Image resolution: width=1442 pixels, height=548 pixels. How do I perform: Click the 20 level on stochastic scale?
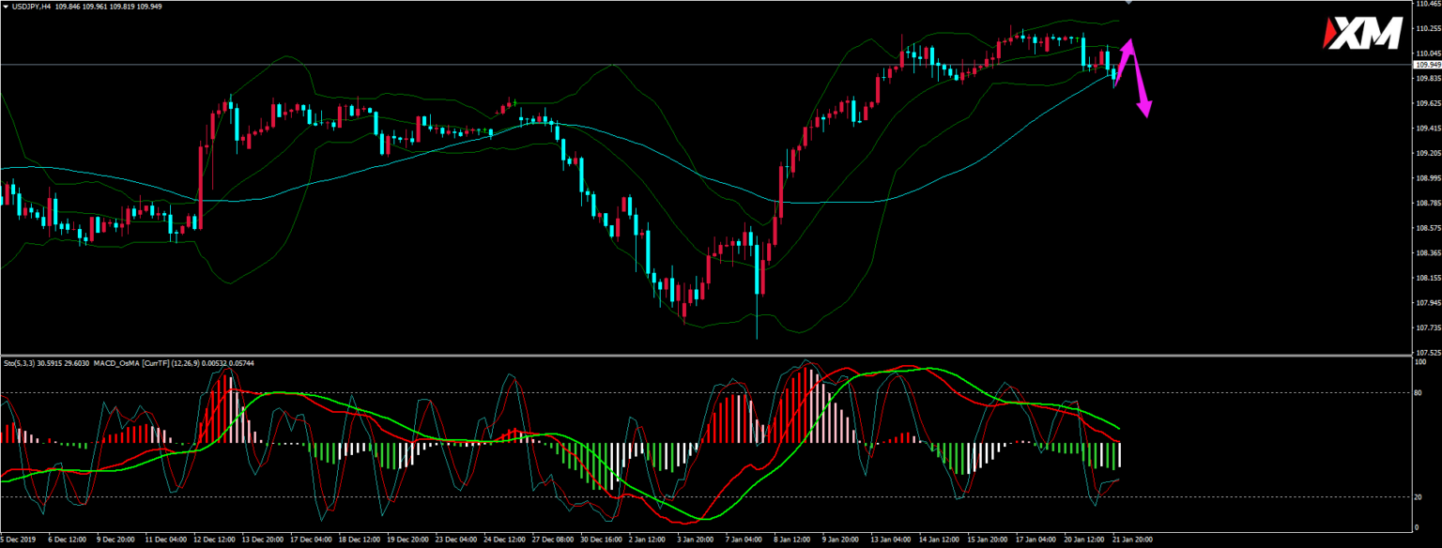coord(1419,497)
